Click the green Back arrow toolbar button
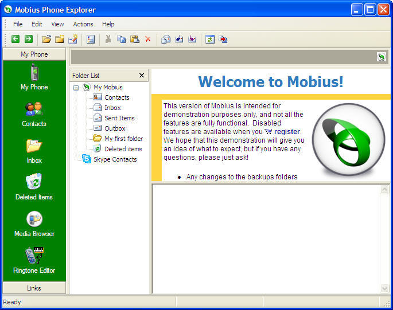Screen dimensions: 393x310 pos(15,39)
